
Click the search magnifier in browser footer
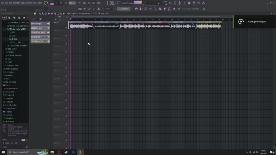pos(27,147)
